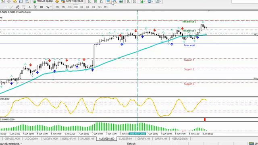Select the horizontal line tool

5,7
